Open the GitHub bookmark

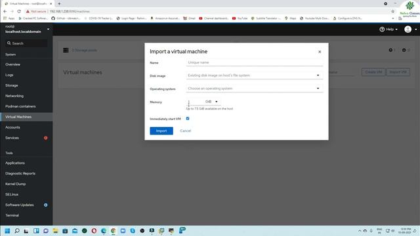coord(66,18)
